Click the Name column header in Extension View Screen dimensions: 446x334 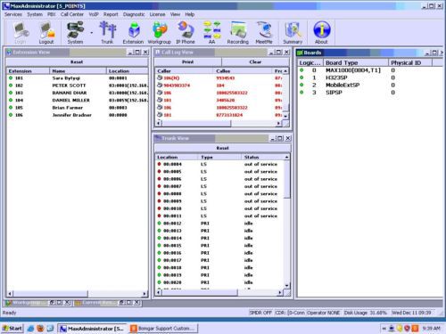coord(78,71)
